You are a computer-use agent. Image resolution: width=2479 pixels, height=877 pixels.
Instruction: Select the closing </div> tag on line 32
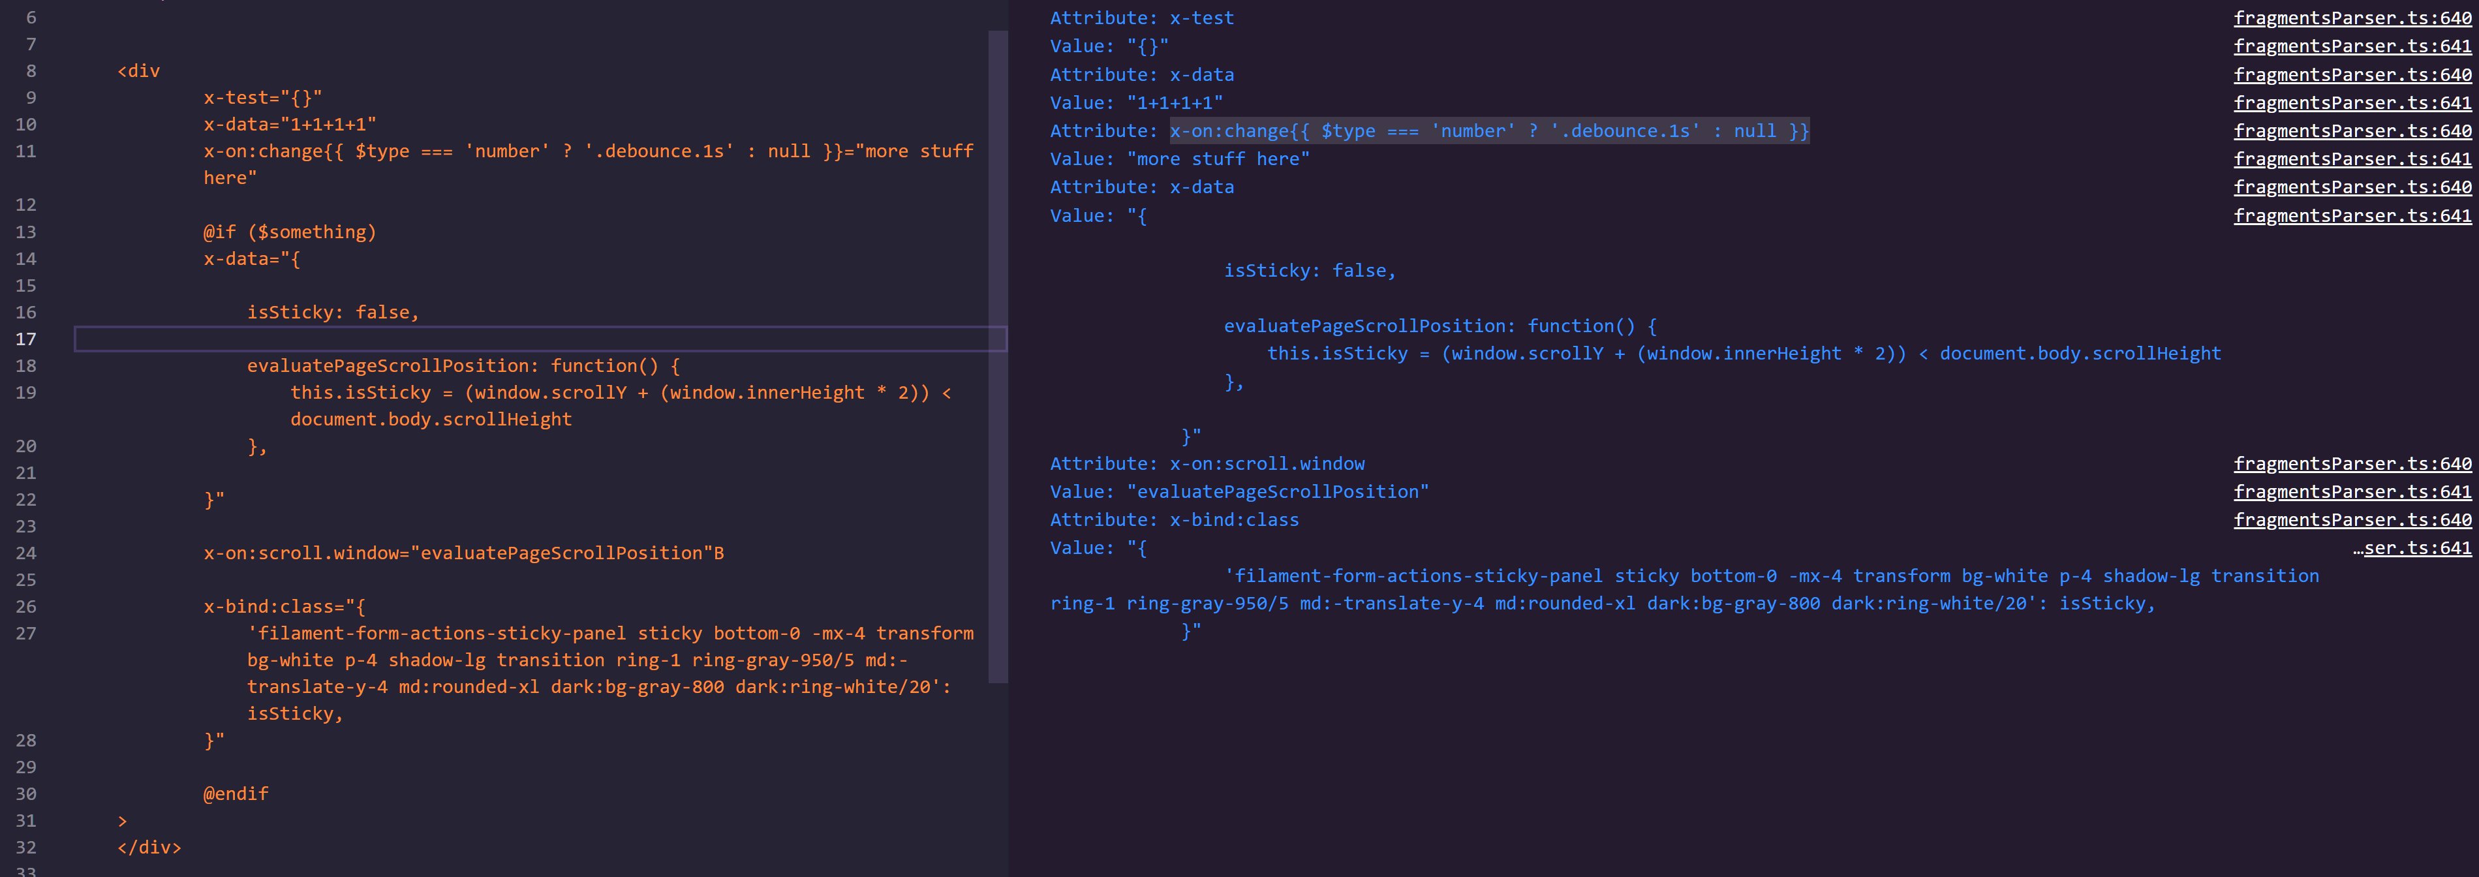point(148,847)
